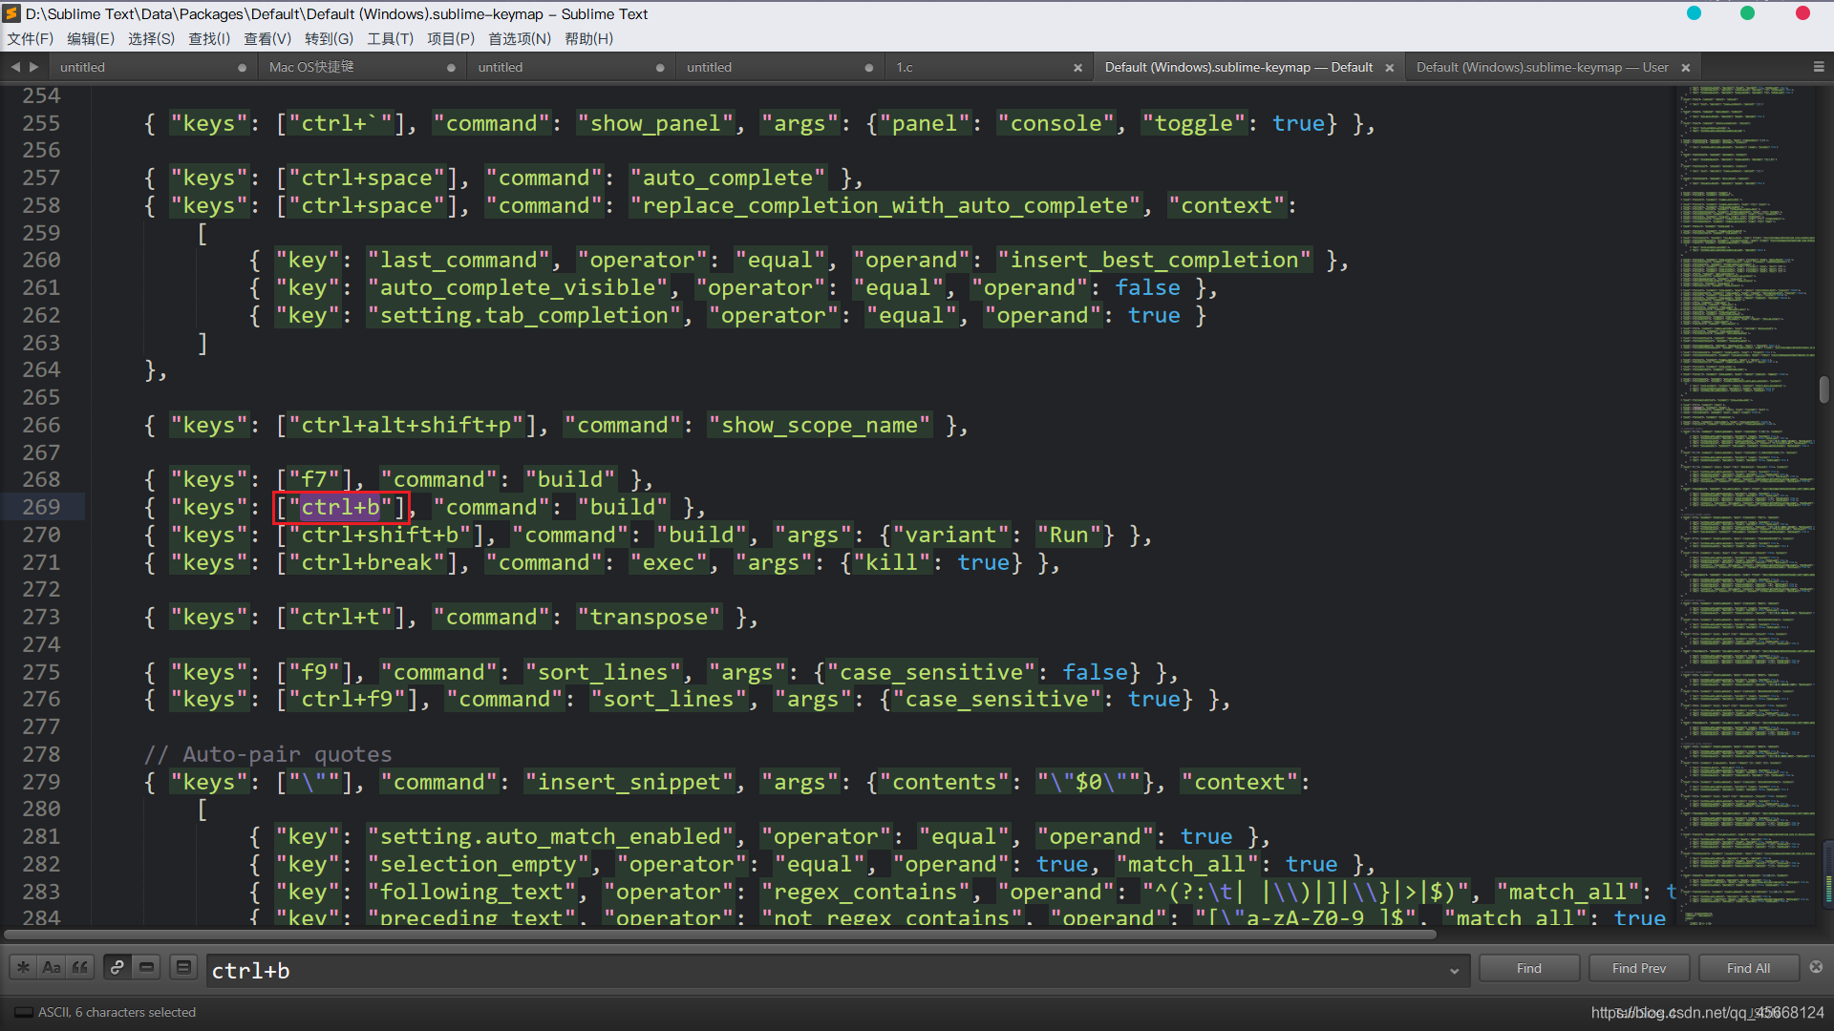Click the "transpose" command string

(x=649, y=617)
